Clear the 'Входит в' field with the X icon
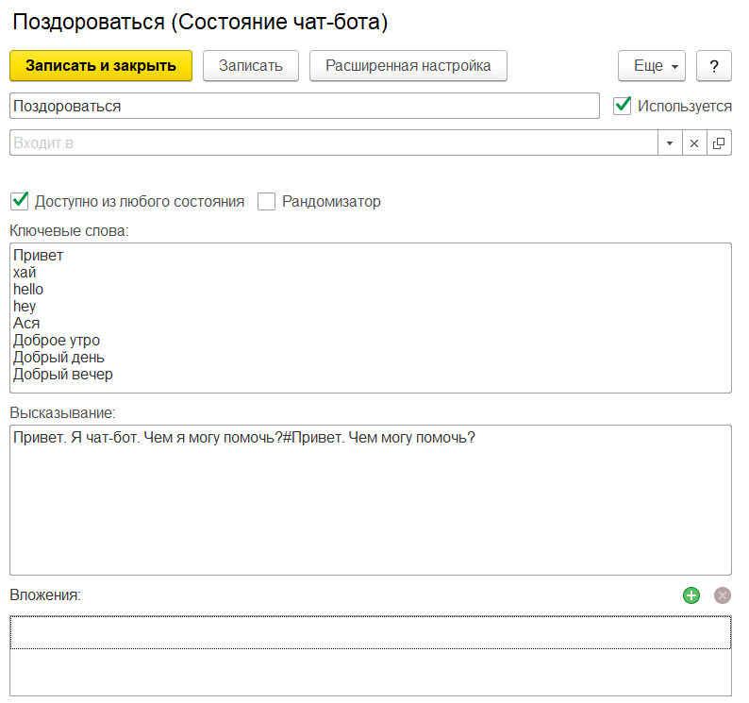This screenshot has width=749, height=703. point(693,143)
